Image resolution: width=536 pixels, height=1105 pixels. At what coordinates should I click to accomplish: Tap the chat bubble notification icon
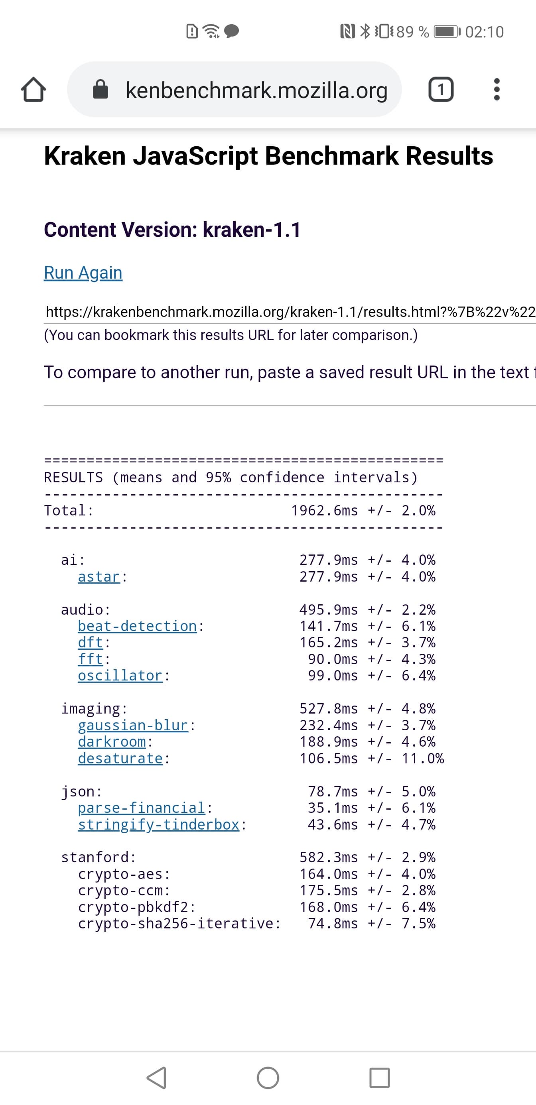232,31
